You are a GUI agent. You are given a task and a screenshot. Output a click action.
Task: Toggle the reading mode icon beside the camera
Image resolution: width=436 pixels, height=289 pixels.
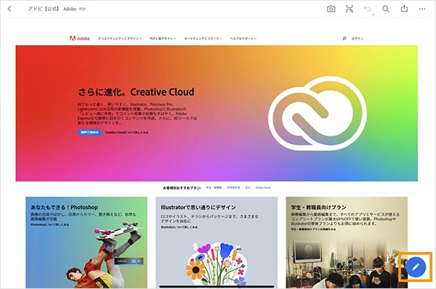click(x=350, y=9)
